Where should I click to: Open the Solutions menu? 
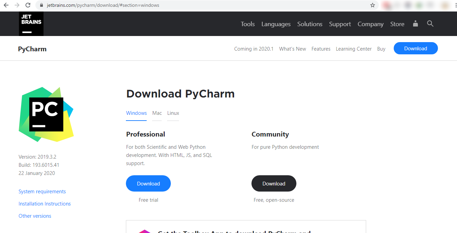pyautogui.click(x=310, y=24)
